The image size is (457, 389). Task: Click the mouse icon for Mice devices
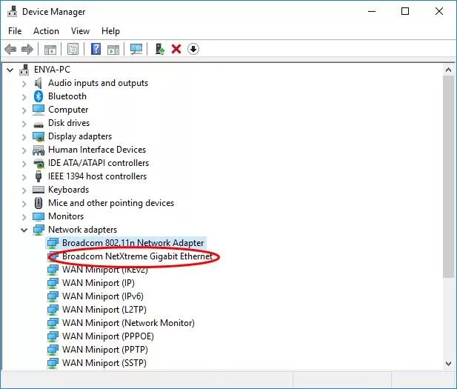tap(39, 203)
